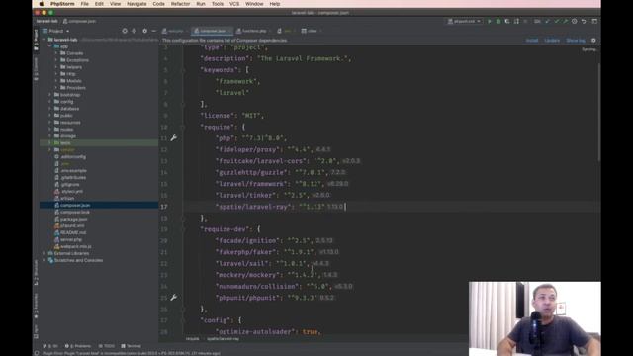Image resolution: width=633 pixels, height=356 pixels.
Task: Open the Problems tool window
Action: click(x=78, y=346)
